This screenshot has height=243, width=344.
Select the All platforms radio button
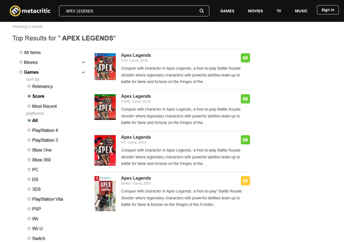tap(29, 120)
